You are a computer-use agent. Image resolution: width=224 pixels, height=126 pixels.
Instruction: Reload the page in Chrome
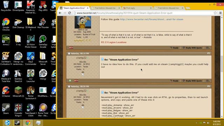70,13
